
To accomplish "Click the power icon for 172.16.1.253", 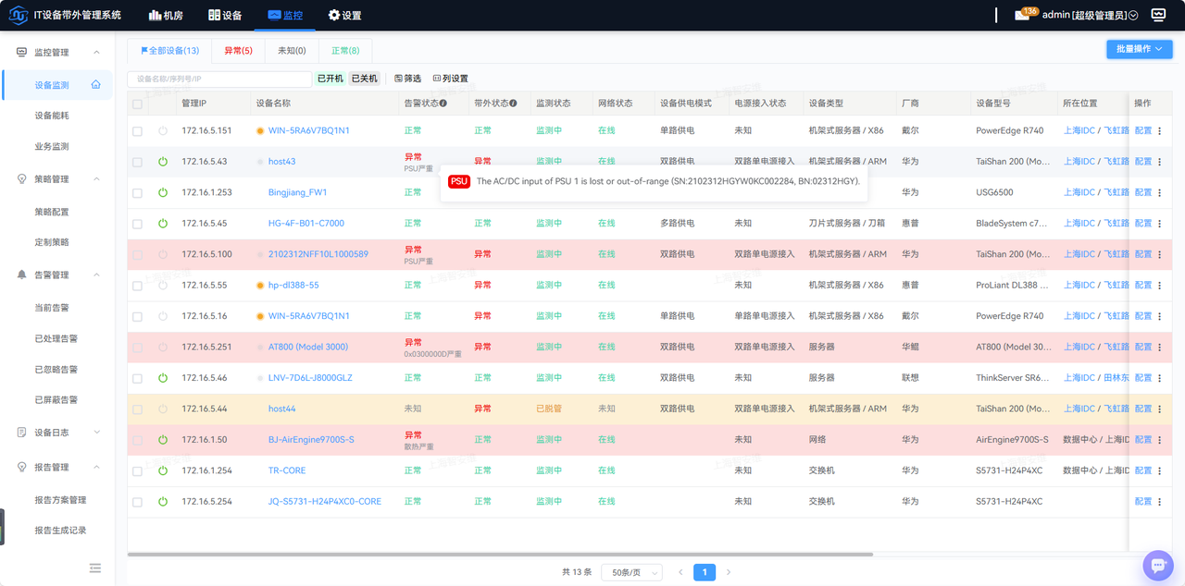I will 163,192.
